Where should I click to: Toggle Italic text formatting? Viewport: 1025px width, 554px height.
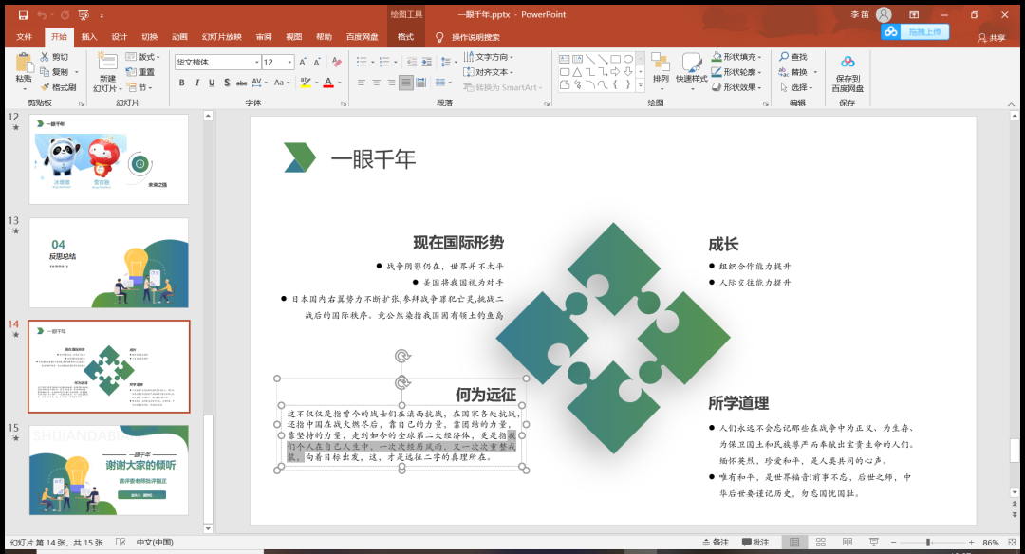coord(197,83)
